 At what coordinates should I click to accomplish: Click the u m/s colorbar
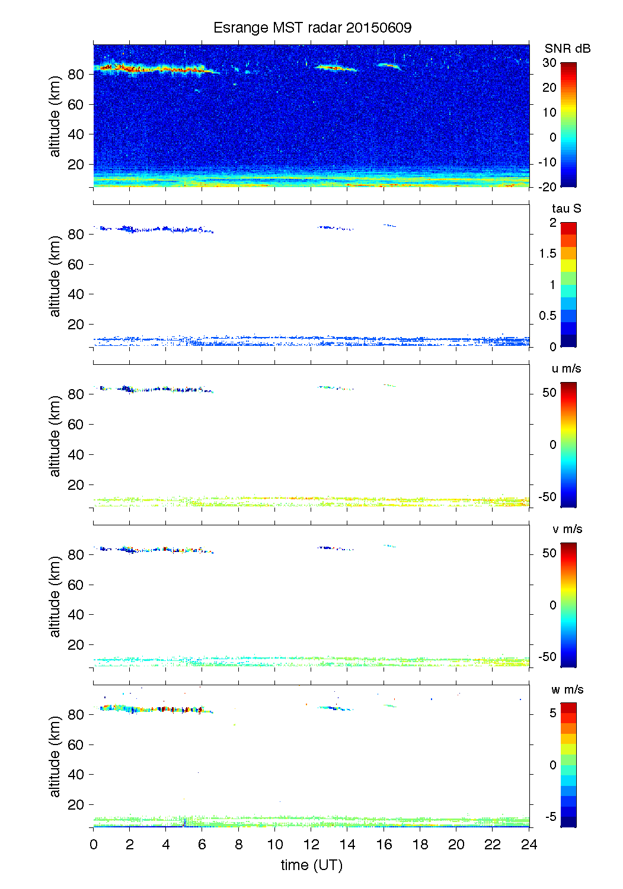(x=568, y=445)
